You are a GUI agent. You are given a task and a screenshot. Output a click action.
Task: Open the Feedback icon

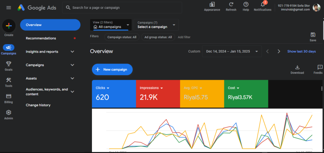(x=319, y=70)
